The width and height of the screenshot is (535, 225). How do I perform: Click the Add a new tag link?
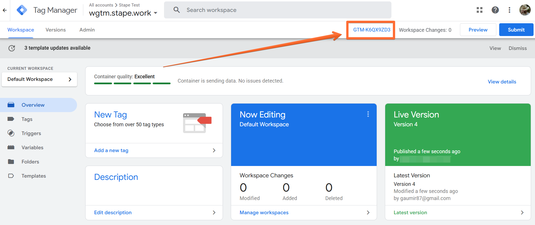coord(111,150)
